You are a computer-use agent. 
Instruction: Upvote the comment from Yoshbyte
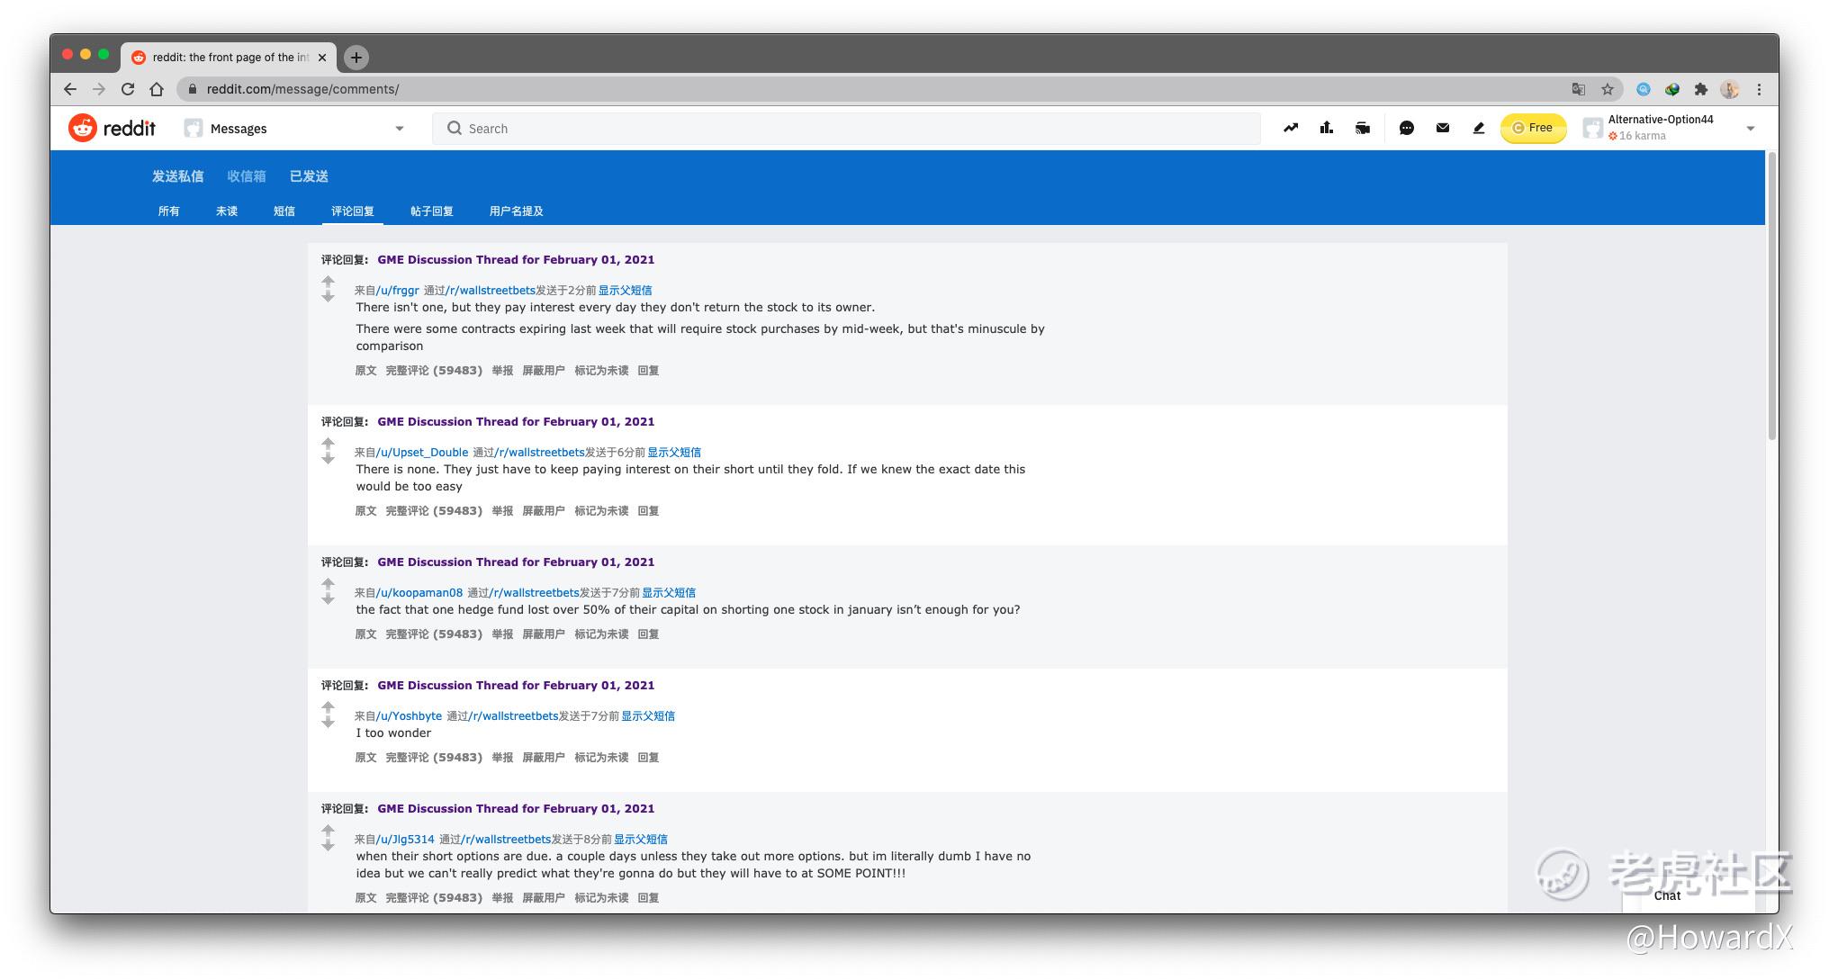point(328,707)
